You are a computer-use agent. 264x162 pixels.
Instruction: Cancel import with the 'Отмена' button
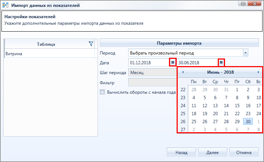[x=244, y=152]
